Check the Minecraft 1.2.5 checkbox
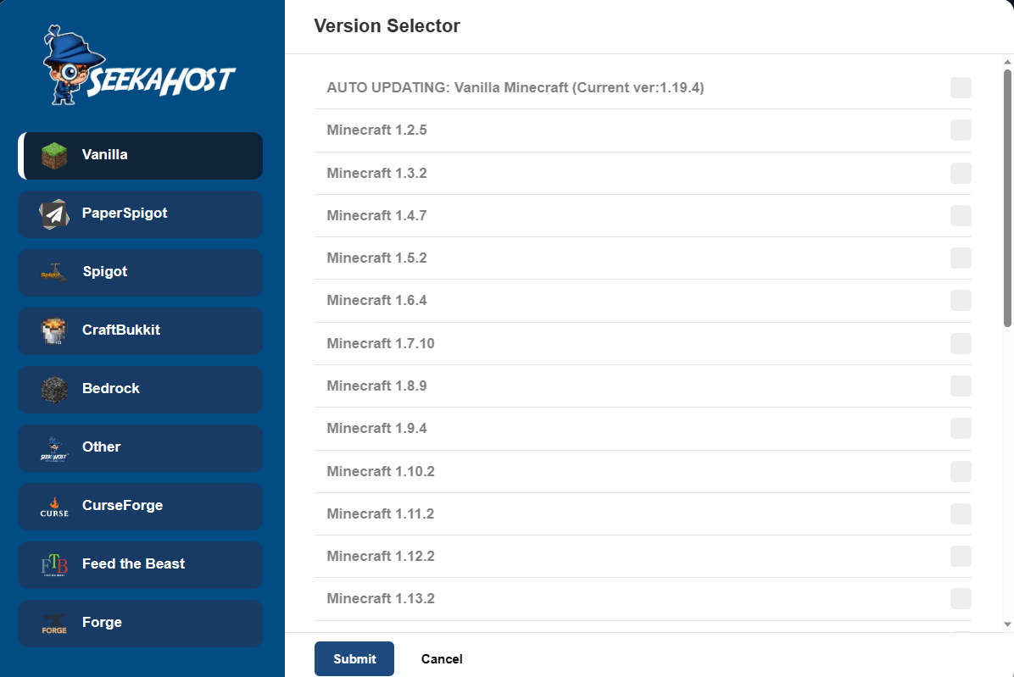This screenshot has width=1014, height=677. [961, 130]
